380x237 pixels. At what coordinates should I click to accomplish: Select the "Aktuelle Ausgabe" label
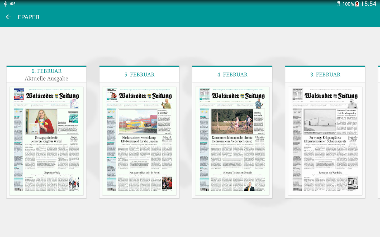click(46, 78)
